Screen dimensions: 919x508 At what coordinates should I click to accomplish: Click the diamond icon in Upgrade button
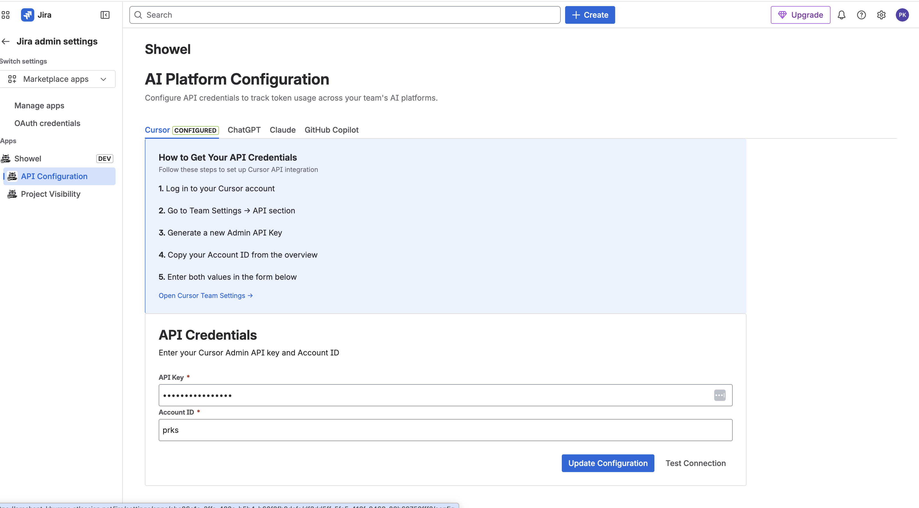[x=782, y=15]
